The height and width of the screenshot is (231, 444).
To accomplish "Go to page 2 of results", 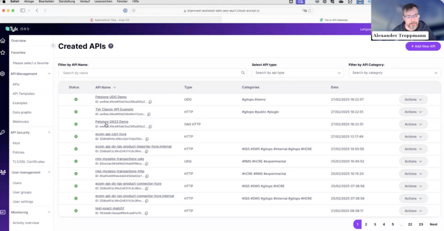I will coord(366,224).
